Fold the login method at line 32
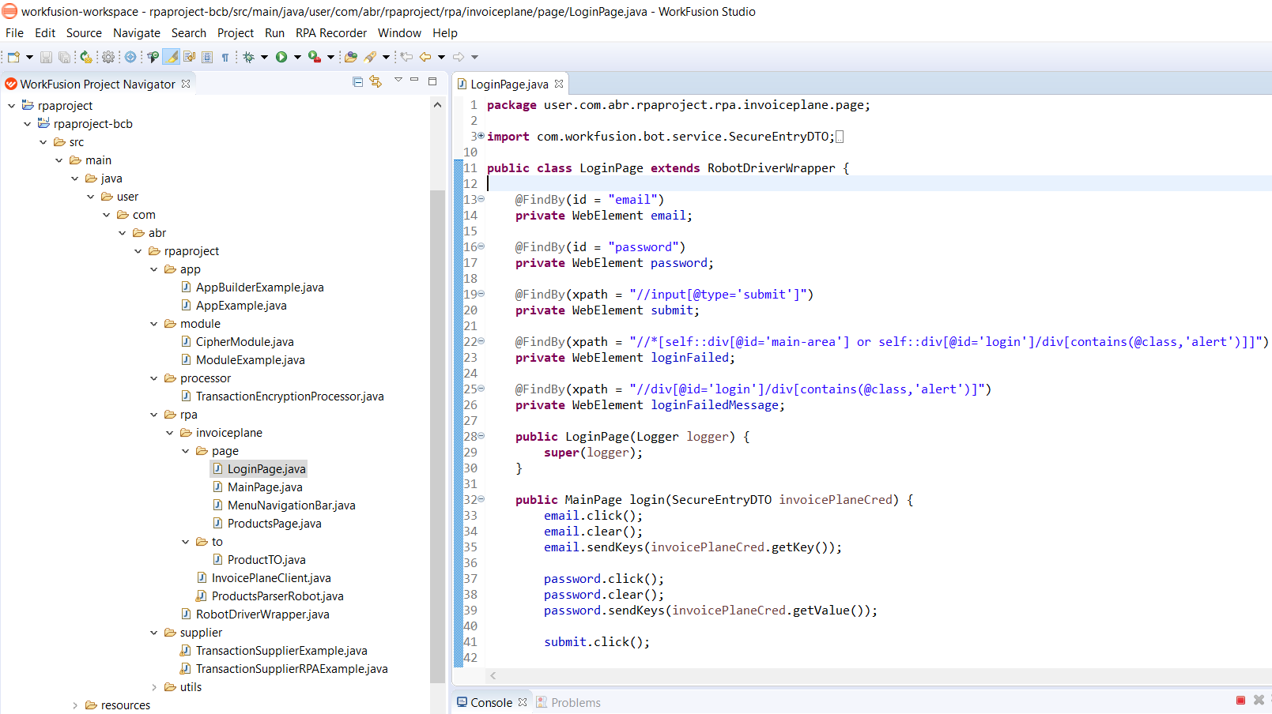This screenshot has height=714, width=1272. (481, 499)
